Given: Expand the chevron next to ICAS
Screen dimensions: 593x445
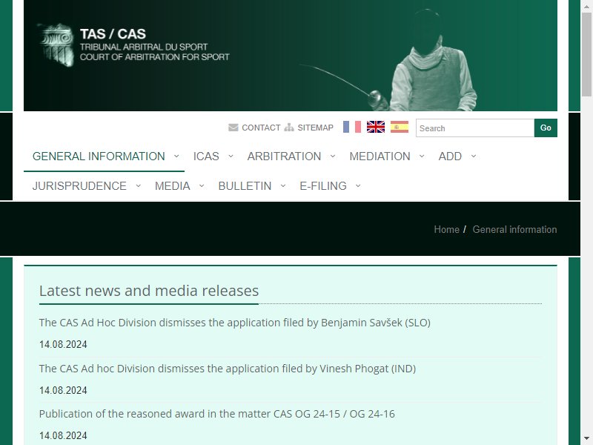Looking at the screenshot, I should pyautogui.click(x=231, y=156).
